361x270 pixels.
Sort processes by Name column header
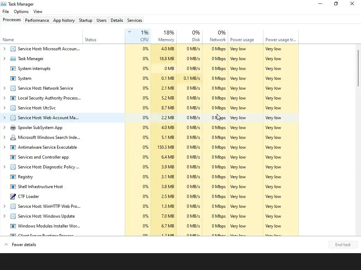tap(42, 37)
